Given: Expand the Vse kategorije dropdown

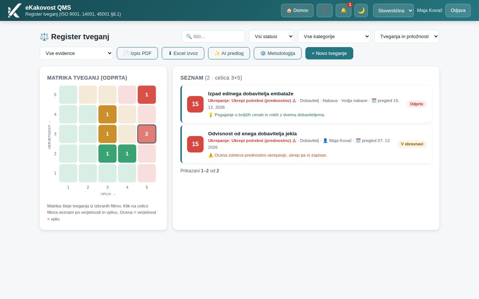Looking at the screenshot, I should coord(334,37).
